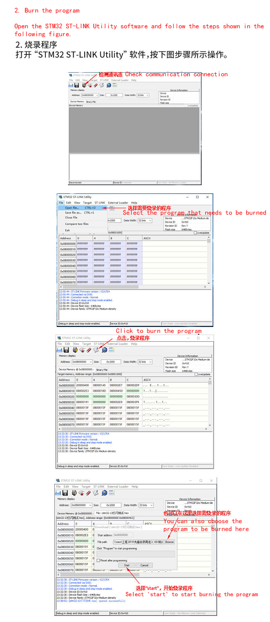This screenshot has height=622, width=270.
Task: Choose Exit in open File menu
Action: point(82,230)
